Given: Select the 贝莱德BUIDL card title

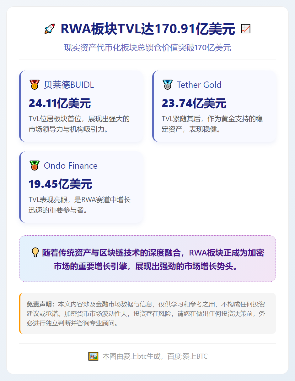Looking at the screenshot, I should click(69, 85).
